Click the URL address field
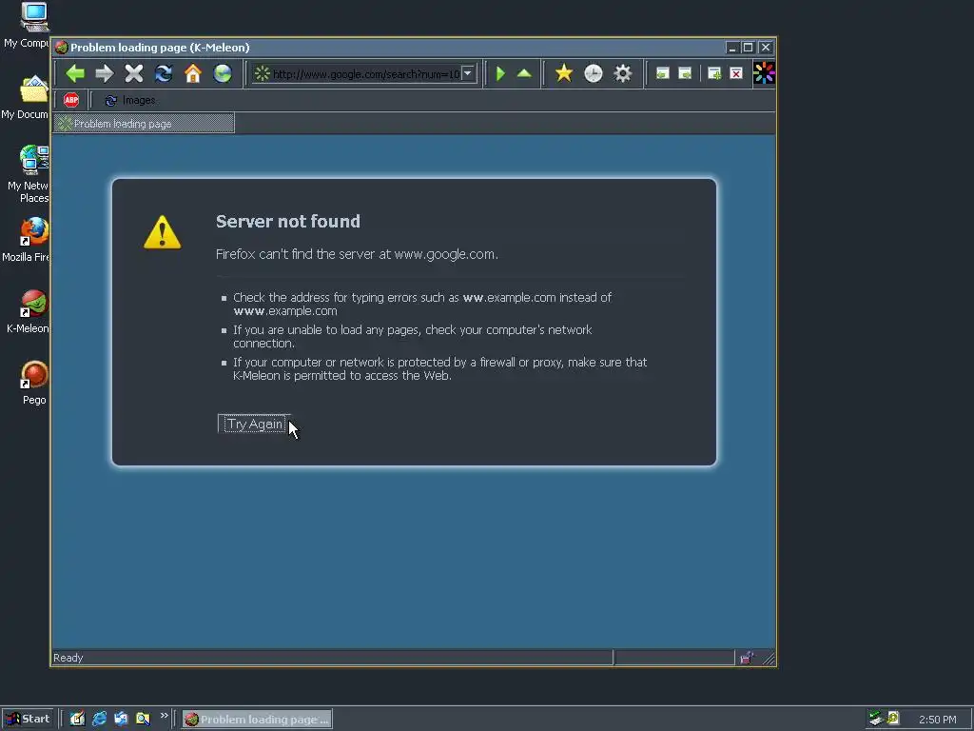 tap(365, 74)
